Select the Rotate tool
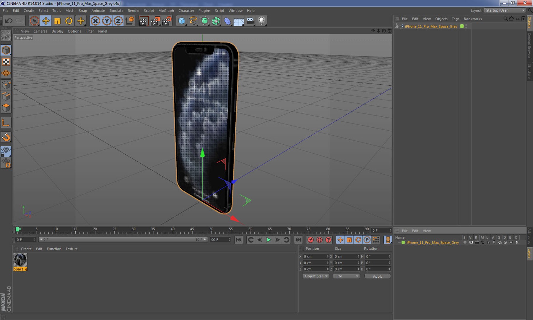This screenshot has height=320, width=533. click(x=69, y=21)
